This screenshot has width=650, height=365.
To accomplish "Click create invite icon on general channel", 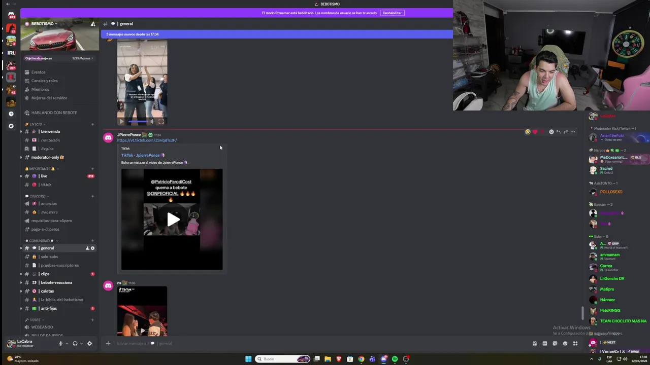I will 87,248.
